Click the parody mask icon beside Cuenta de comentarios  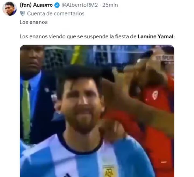click(23, 13)
